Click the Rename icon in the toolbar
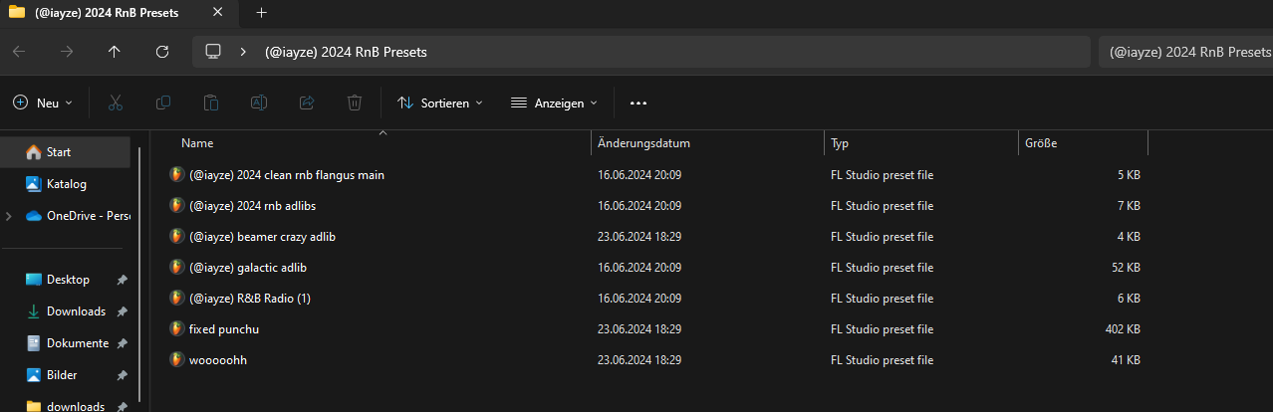 (x=259, y=103)
